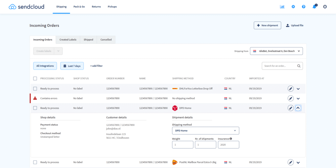The width and height of the screenshot is (336, 168).
Task: Open the DPD Home shipping method dropdown
Action: click(x=206, y=130)
